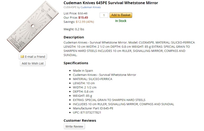The image size is (204, 131).
Task: Click the Customer Reviews heading
Action: (80, 120)
